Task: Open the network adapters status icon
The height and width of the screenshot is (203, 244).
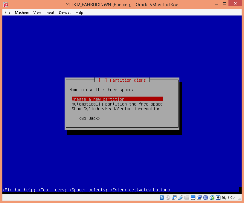Action: [174, 197]
